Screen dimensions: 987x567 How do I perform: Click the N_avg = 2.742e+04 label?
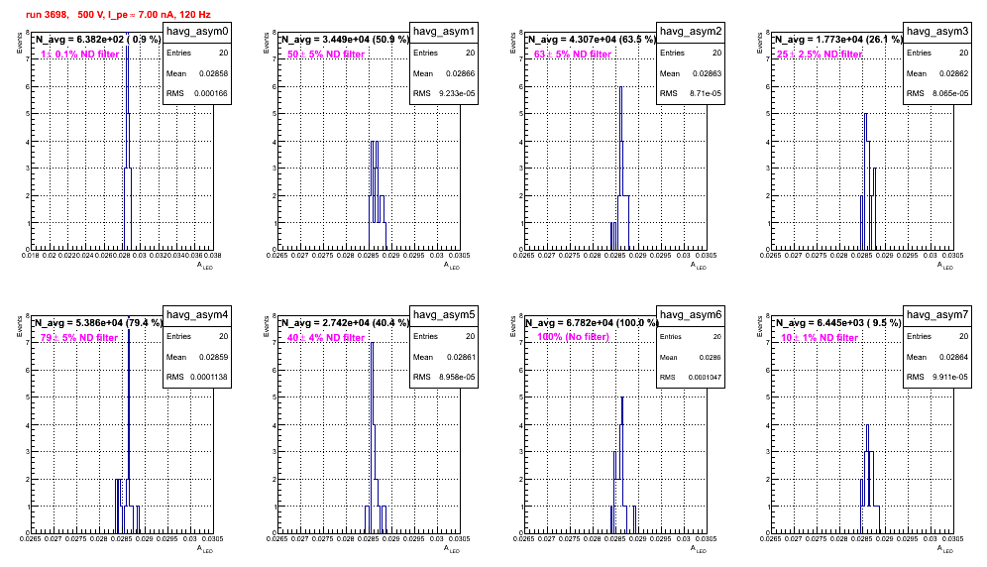point(345,322)
